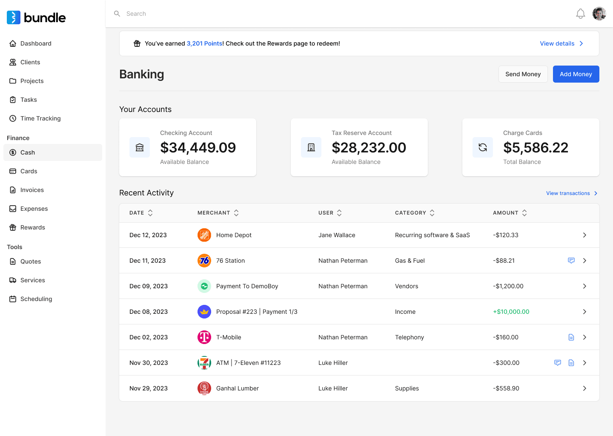Image resolution: width=613 pixels, height=436 pixels.
Task: Open Invoices in the sidebar
Action: coord(32,190)
